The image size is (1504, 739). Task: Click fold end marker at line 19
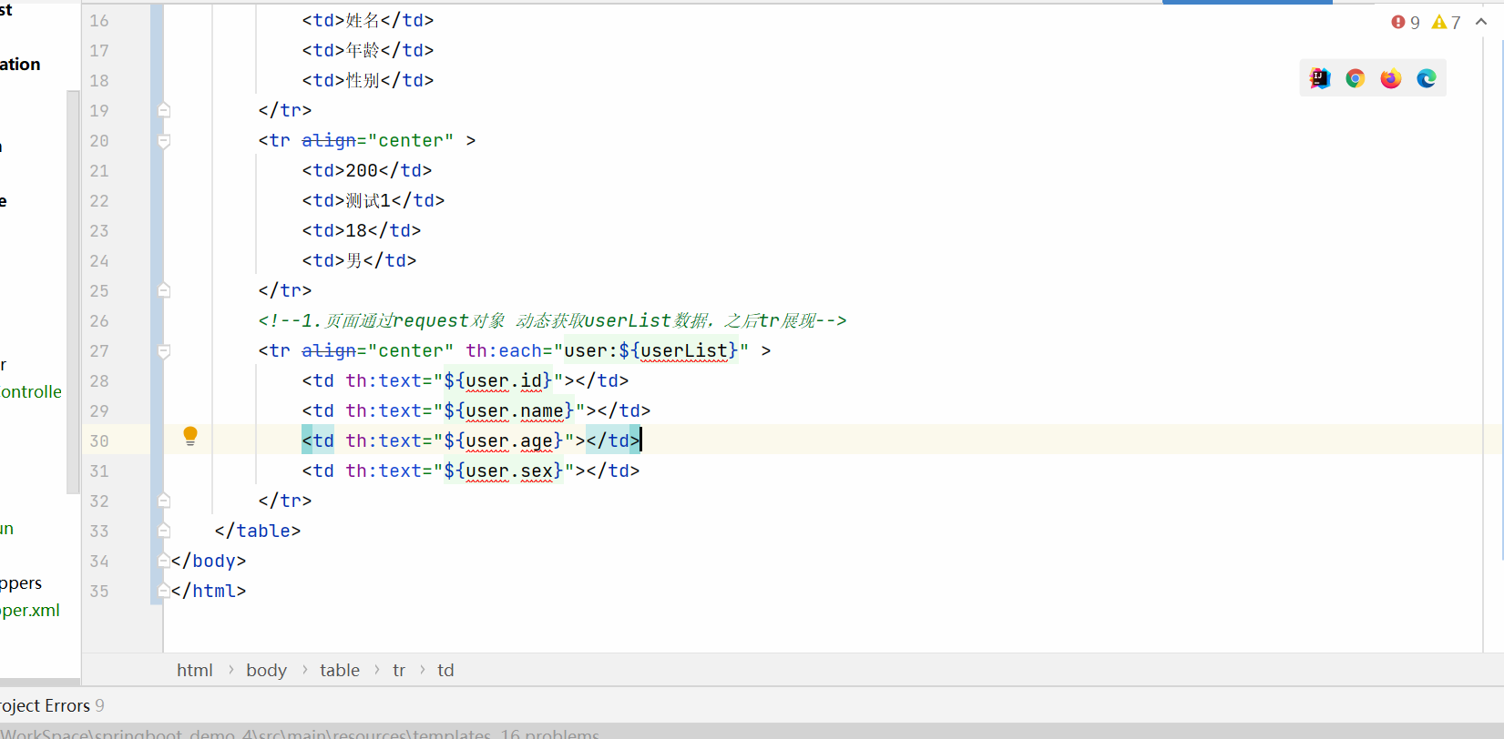[x=164, y=110]
